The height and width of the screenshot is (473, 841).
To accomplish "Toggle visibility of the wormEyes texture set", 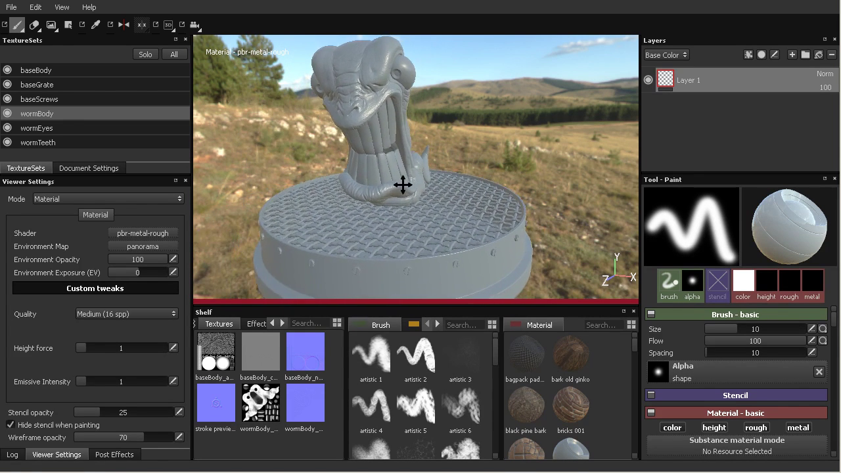I will (7, 128).
